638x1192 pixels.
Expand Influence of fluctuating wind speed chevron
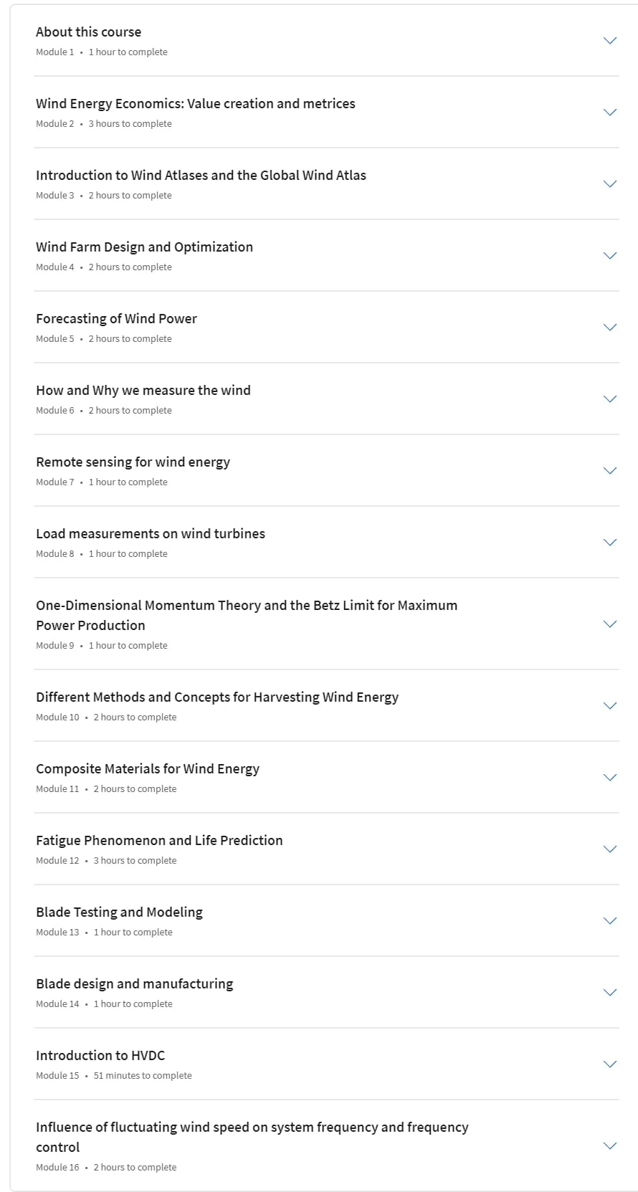point(610,1146)
